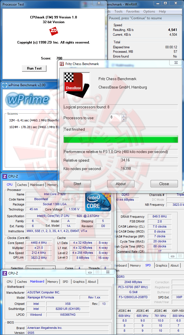184x335 pixels.
Task: Click the BIOS Brand American Megatrends Inc.
Action: pyautogui.click(x=68, y=328)
